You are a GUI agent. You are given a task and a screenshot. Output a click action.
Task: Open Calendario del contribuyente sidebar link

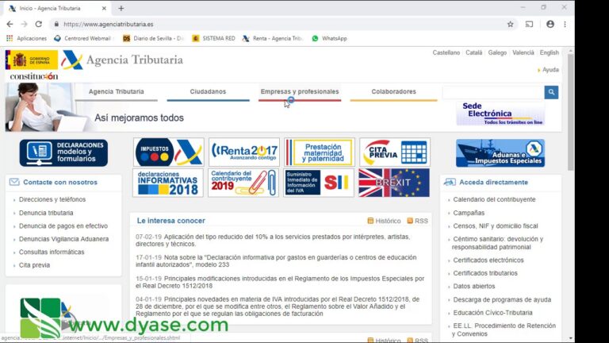pos(494,199)
